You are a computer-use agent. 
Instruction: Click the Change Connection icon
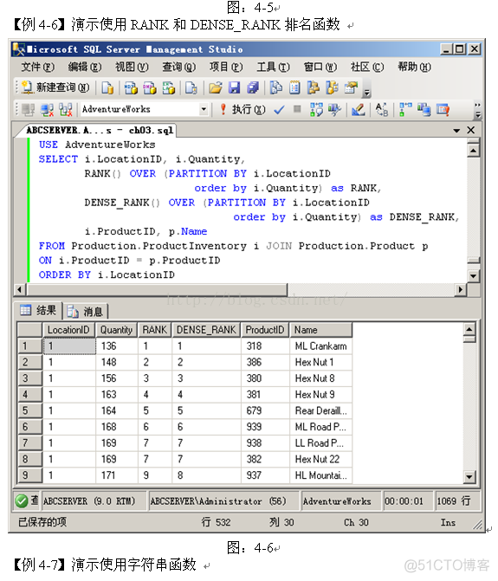tap(66, 110)
